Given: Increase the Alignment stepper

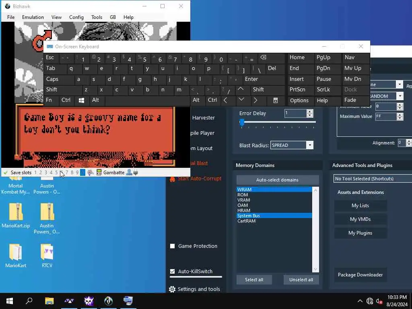Looking at the screenshot, I should [409, 141].
